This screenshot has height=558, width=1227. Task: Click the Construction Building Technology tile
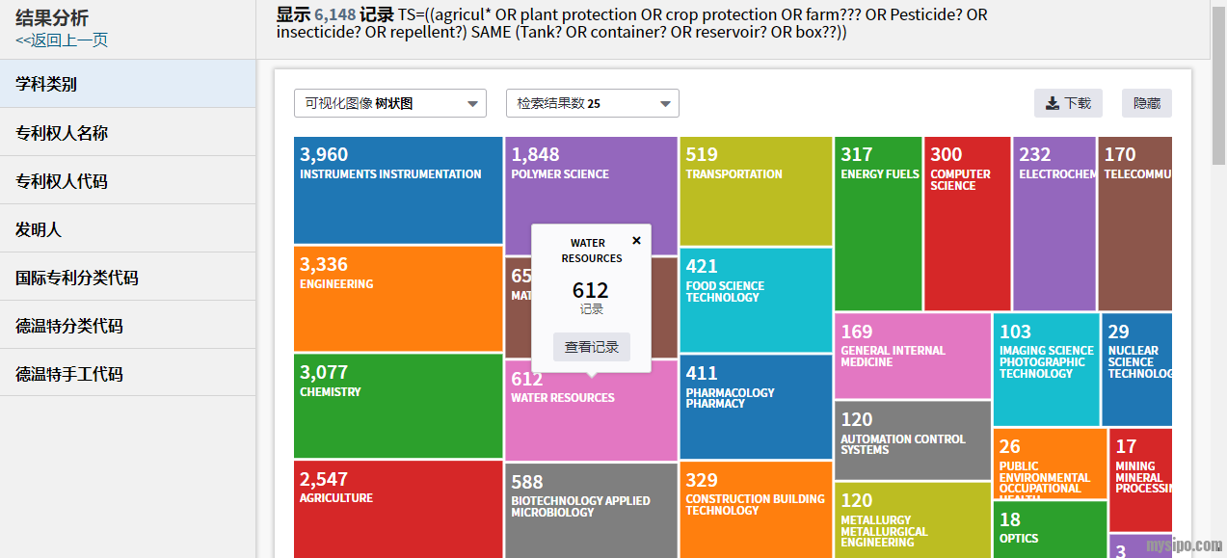coord(756,510)
